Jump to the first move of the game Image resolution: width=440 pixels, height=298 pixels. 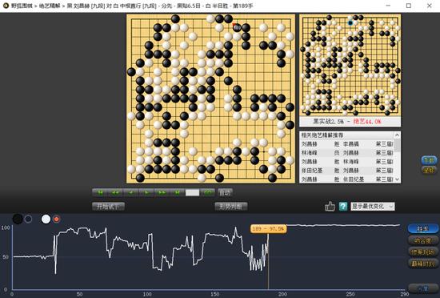[x=100, y=193]
